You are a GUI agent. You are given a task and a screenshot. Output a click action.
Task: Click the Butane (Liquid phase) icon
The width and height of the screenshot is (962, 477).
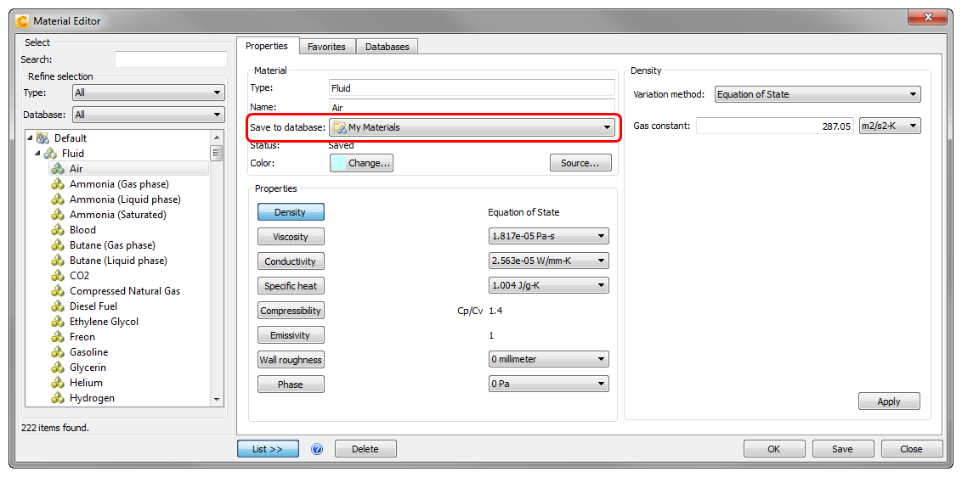[x=58, y=261]
